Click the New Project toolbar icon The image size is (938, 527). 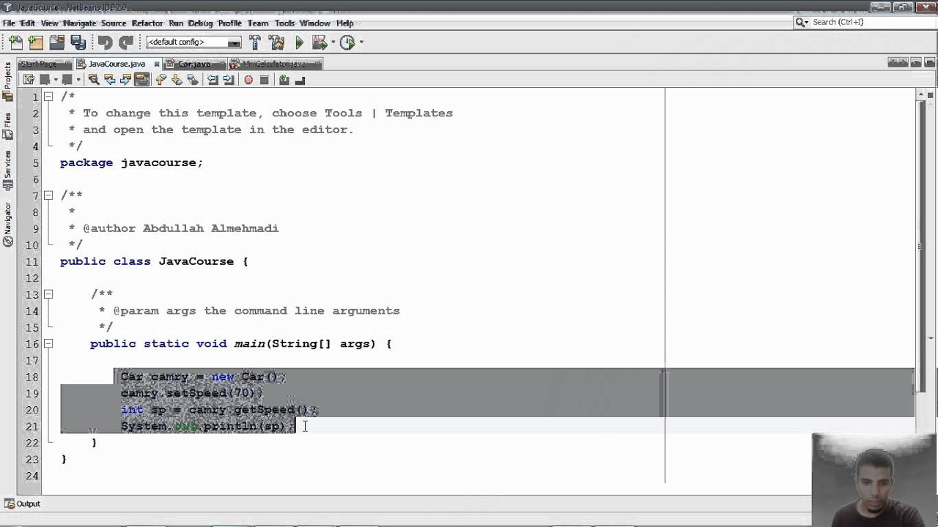[35, 42]
